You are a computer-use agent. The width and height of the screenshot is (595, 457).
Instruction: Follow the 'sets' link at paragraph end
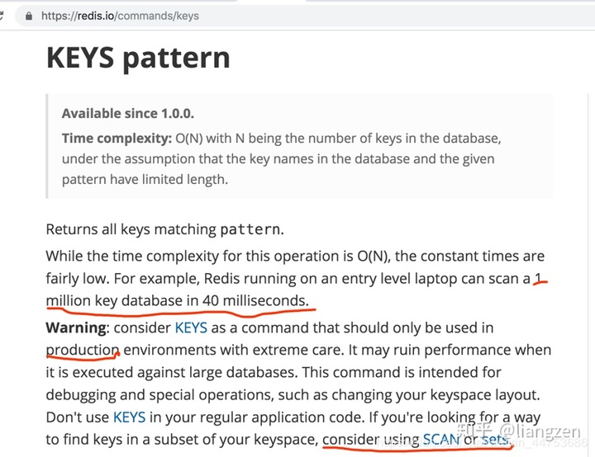point(495,440)
